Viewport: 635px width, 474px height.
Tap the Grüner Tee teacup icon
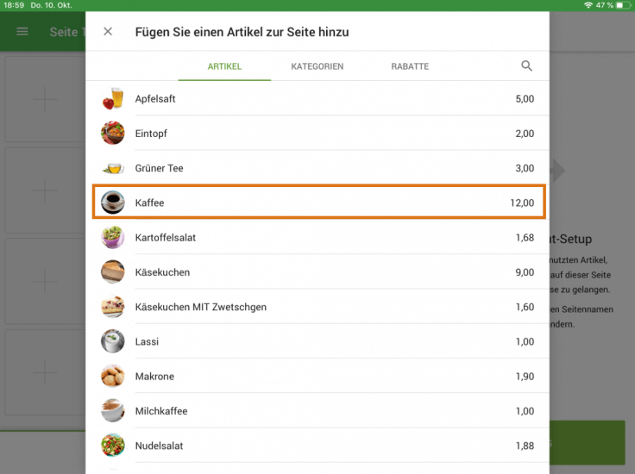(113, 168)
